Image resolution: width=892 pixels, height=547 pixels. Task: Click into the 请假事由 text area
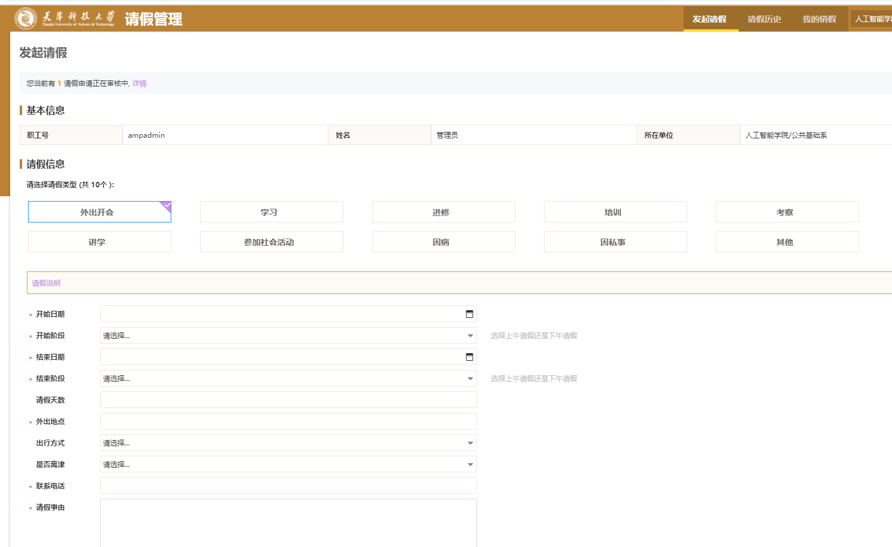pyautogui.click(x=288, y=523)
